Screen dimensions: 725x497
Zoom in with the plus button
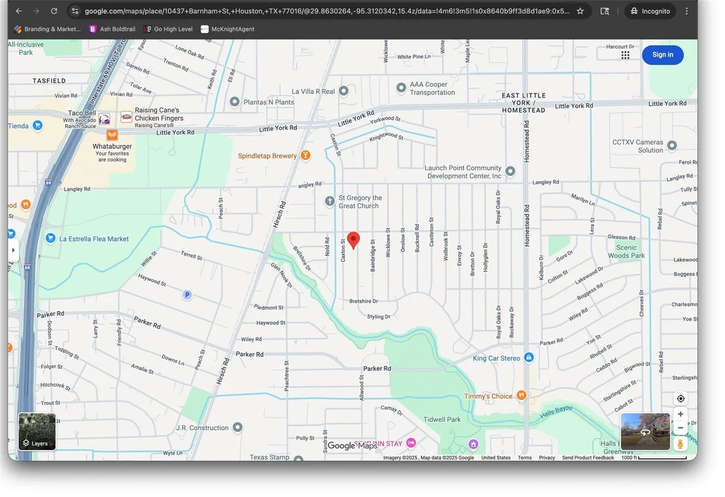(681, 415)
